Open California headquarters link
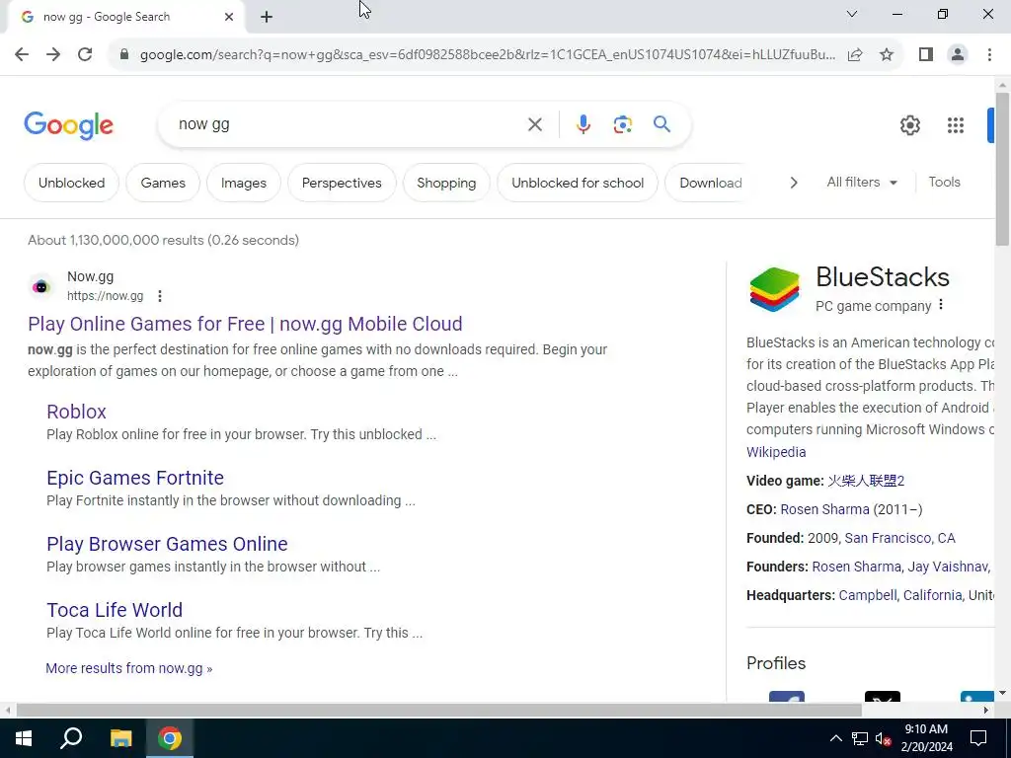Image resolution: width=1011 pixels, height=758 pixels. pos(932,595)
